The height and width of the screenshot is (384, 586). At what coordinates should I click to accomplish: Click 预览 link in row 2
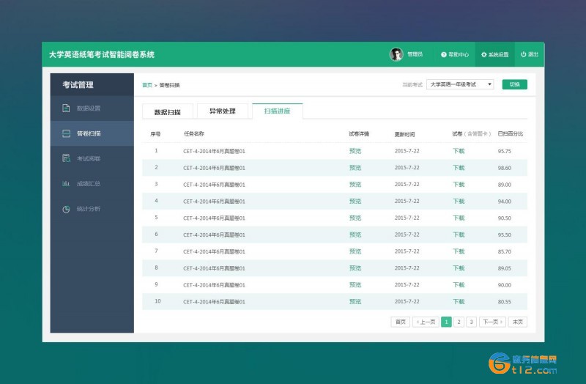[355, 168]
